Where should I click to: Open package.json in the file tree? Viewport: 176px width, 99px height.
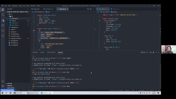18,40
